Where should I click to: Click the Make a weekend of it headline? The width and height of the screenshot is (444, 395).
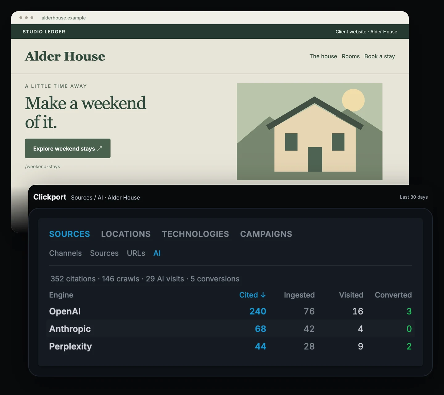pos(85,112)
